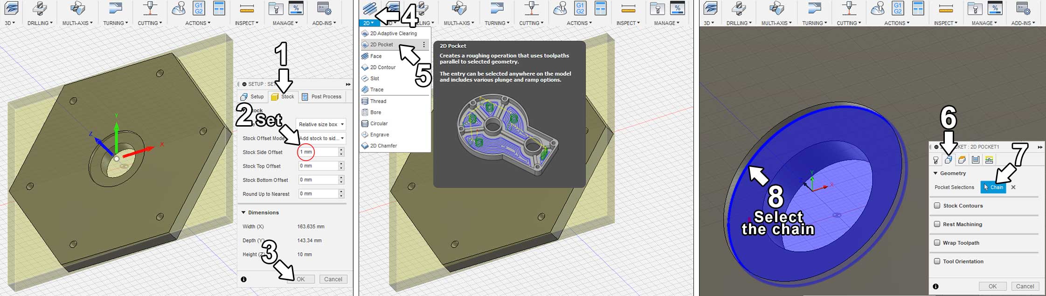Viewport: 1046px width, 296px height.
Task: Open the Tool tab icon in 2D POCKET dialog
Action: click(935, 160)
